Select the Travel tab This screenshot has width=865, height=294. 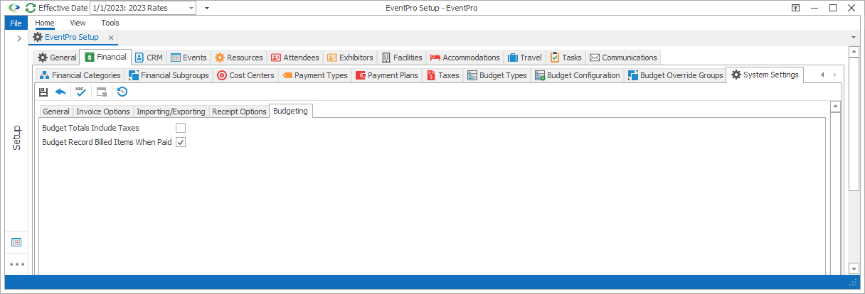click(525, 58)
